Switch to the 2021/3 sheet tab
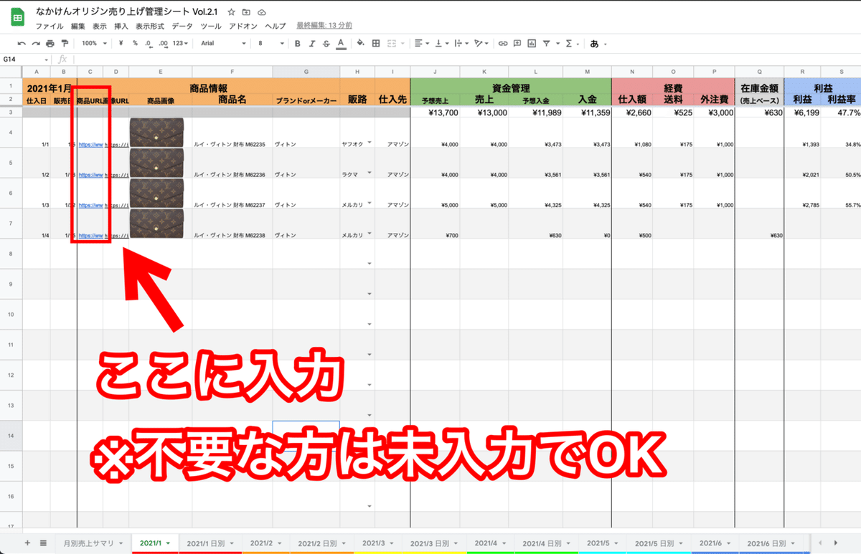Image resolution: width=861 pixels, height=554 pixels. point(378,543)
